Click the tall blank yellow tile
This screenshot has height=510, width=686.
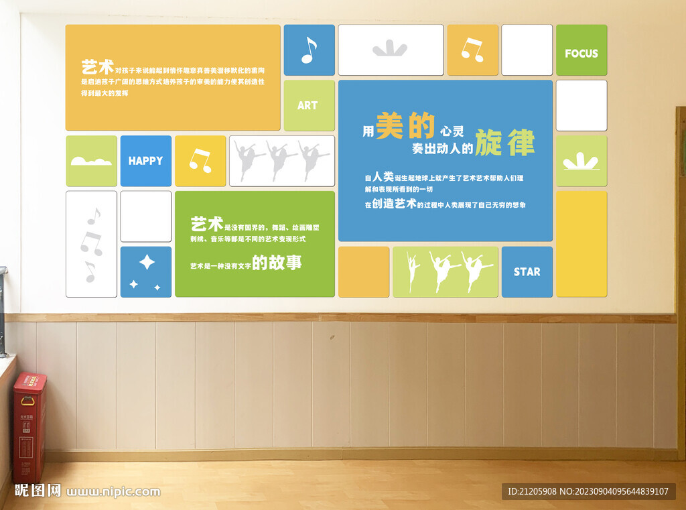581,244
